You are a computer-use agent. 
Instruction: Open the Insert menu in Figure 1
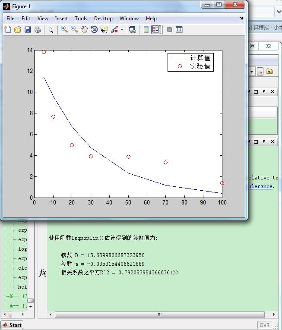[x=61, y=19]
